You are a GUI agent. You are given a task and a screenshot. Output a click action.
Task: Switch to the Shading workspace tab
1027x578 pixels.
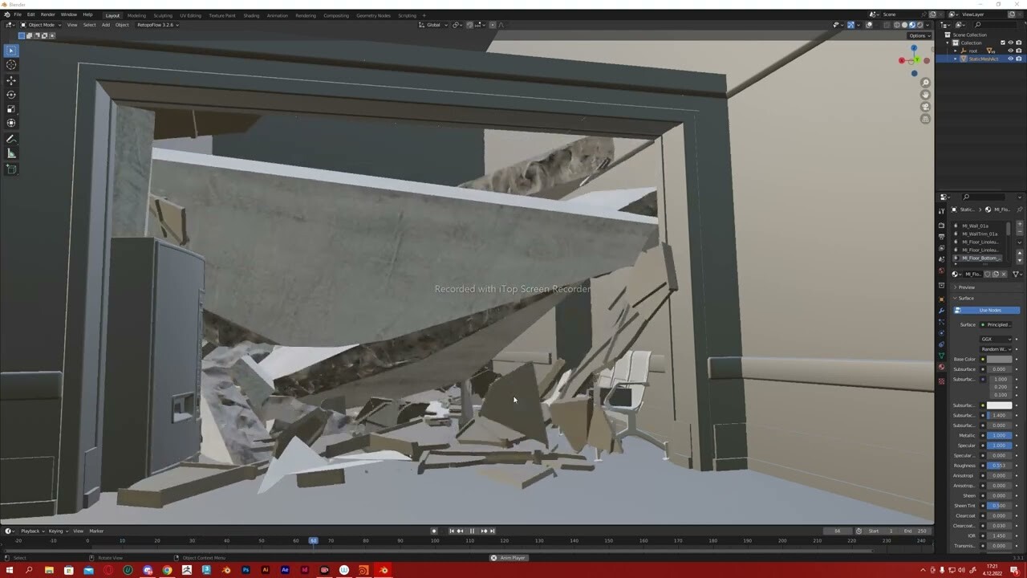251,15
